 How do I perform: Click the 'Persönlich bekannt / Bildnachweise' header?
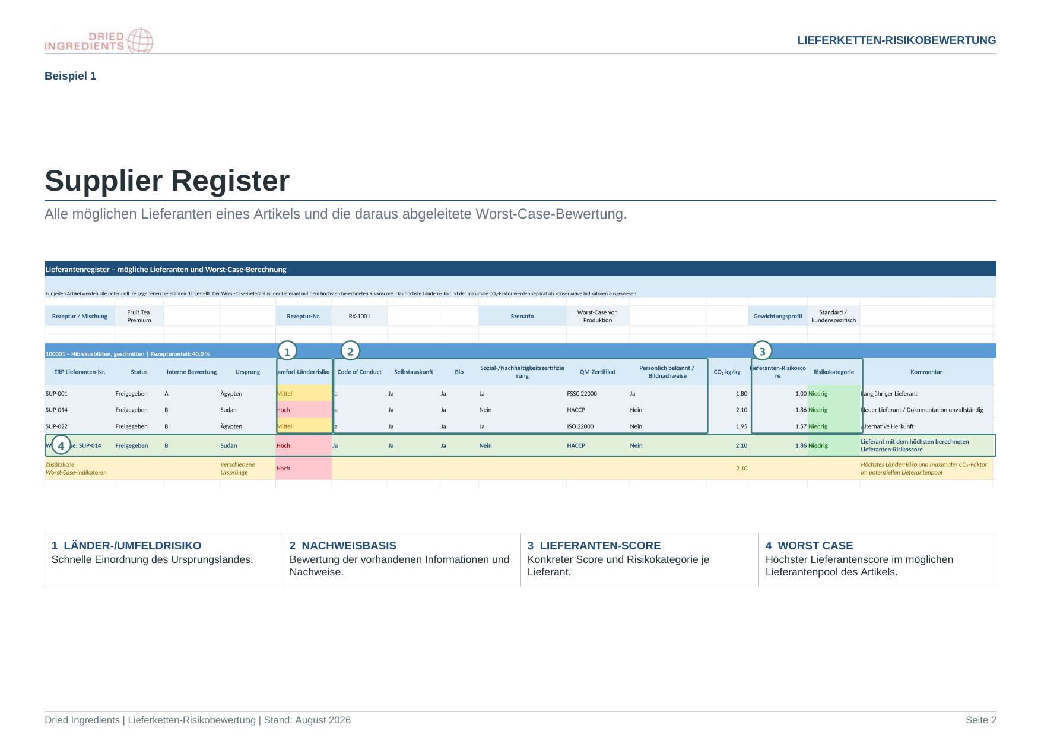[x=667, y=372]
